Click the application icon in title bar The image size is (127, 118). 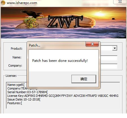pyautogui.click(x=3, y=3)
